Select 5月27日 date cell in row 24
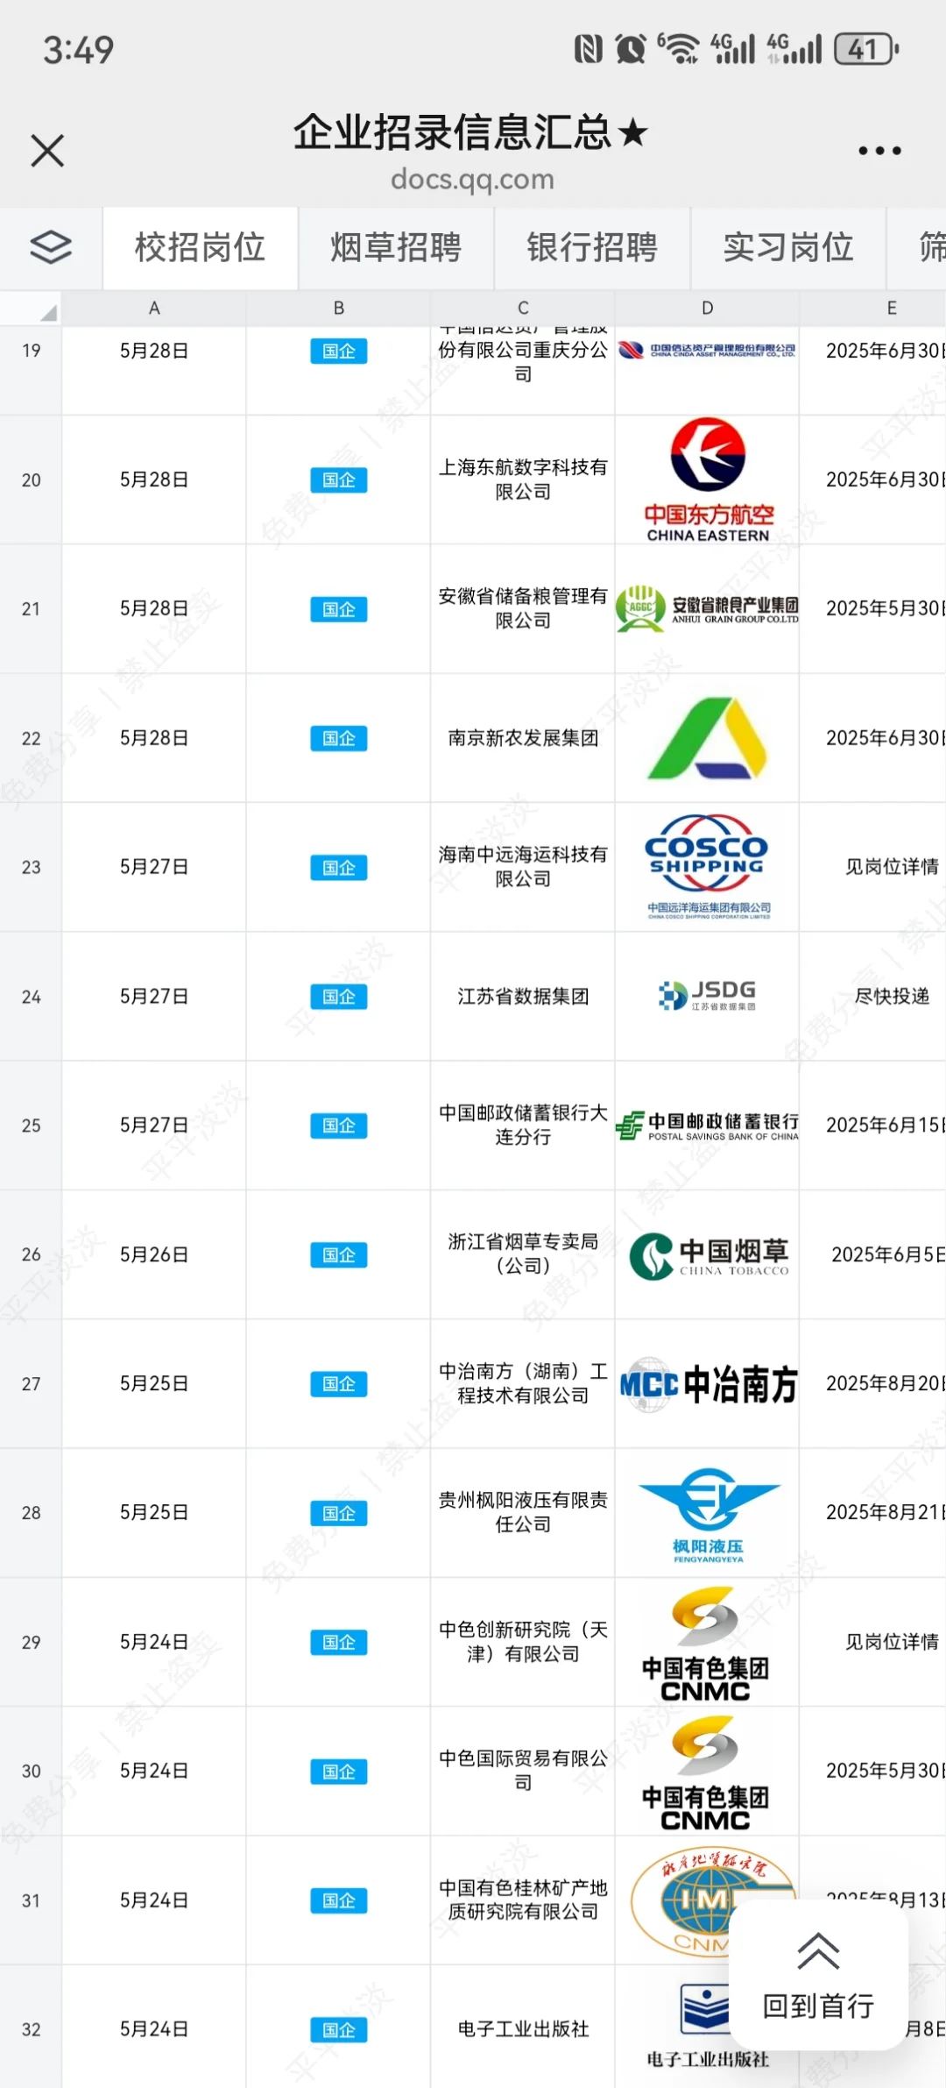This screenshot has height=2088, width=946. (154, 997)
